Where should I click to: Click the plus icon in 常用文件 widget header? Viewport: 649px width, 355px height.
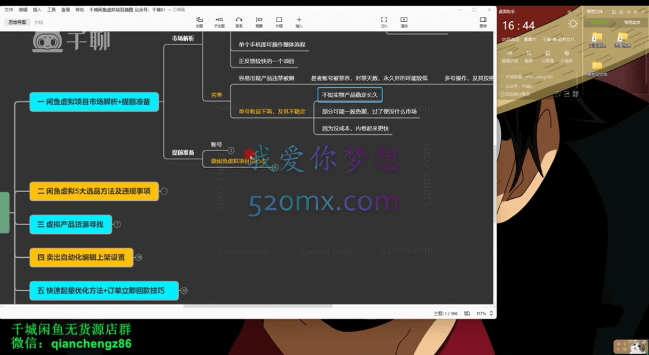point(628,12)
